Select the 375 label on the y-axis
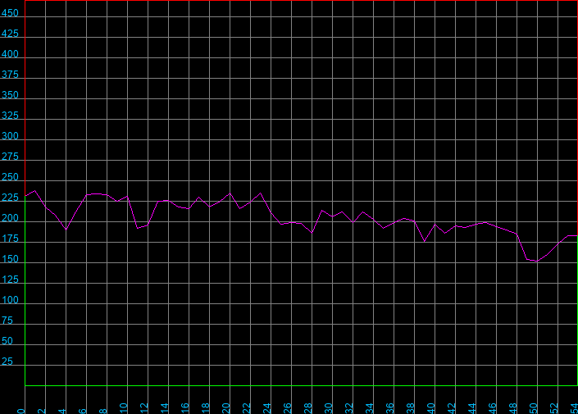This screenshot has width=578, height=414. pyautogui.click(x=10, y=75)
